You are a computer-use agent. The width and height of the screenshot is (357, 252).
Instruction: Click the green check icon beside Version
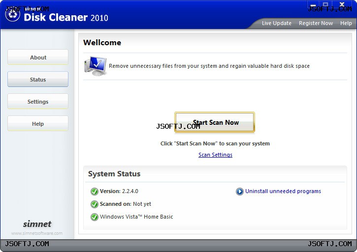[94, 192]
